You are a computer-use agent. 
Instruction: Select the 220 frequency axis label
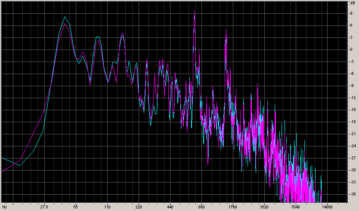coord(139,207)
